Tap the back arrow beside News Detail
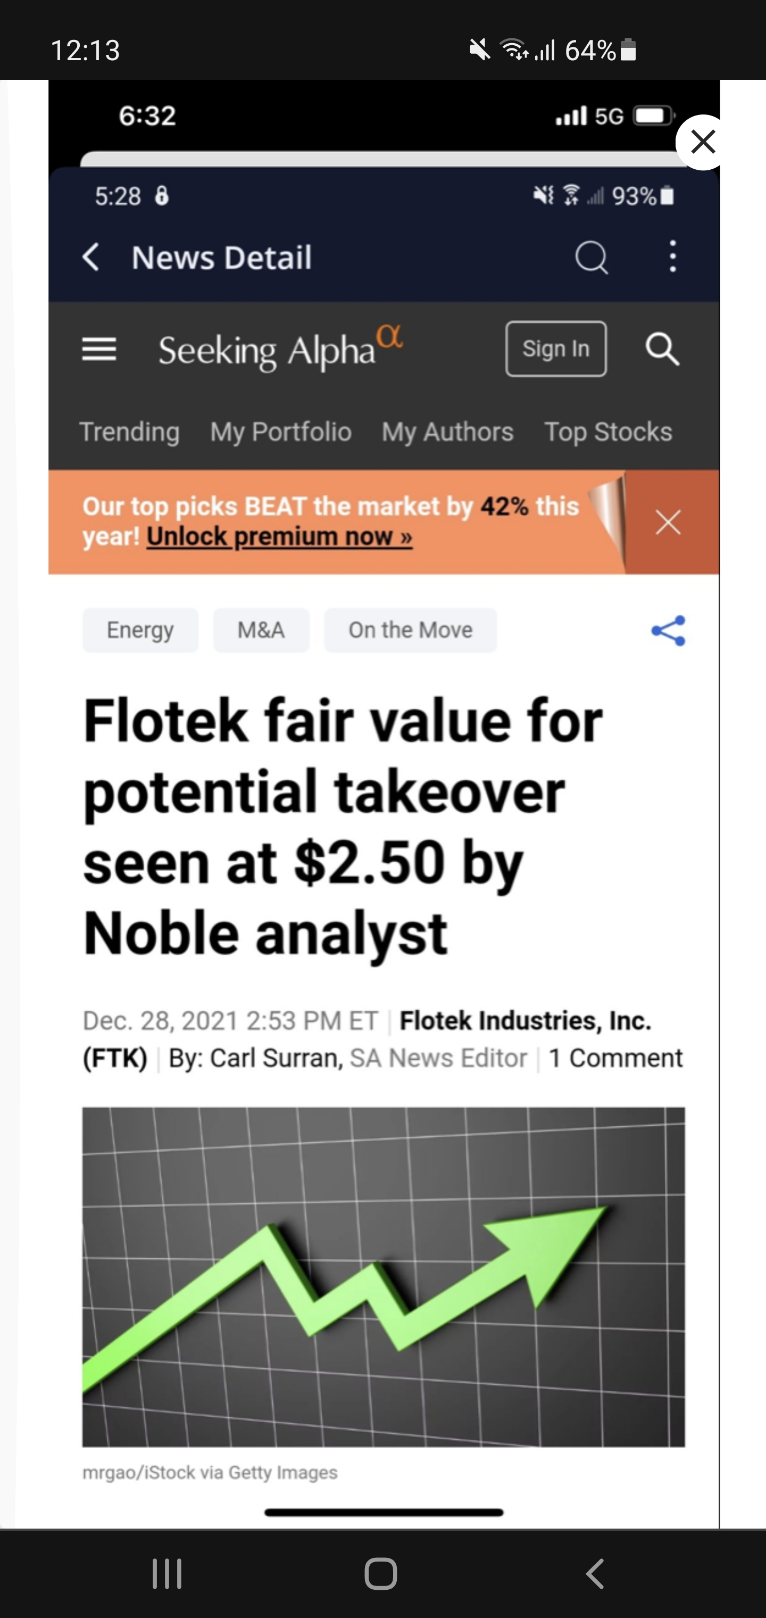Viewport: 766px width, 1618px height. click(91, 258)
